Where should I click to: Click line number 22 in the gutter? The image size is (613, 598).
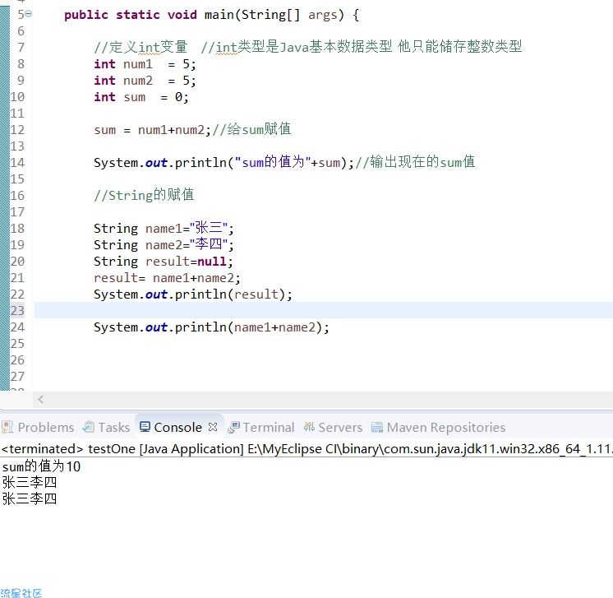click(x=17, y=294)
